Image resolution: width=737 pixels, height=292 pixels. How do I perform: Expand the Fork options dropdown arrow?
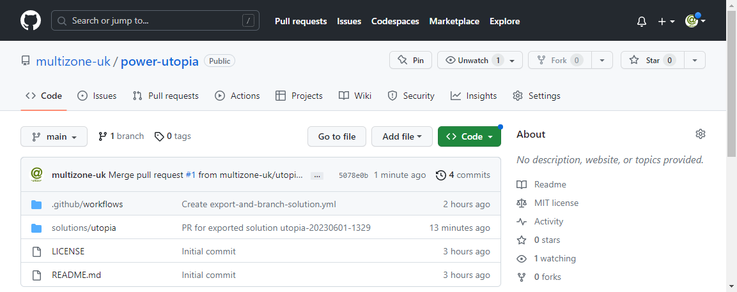coord(601,60)
